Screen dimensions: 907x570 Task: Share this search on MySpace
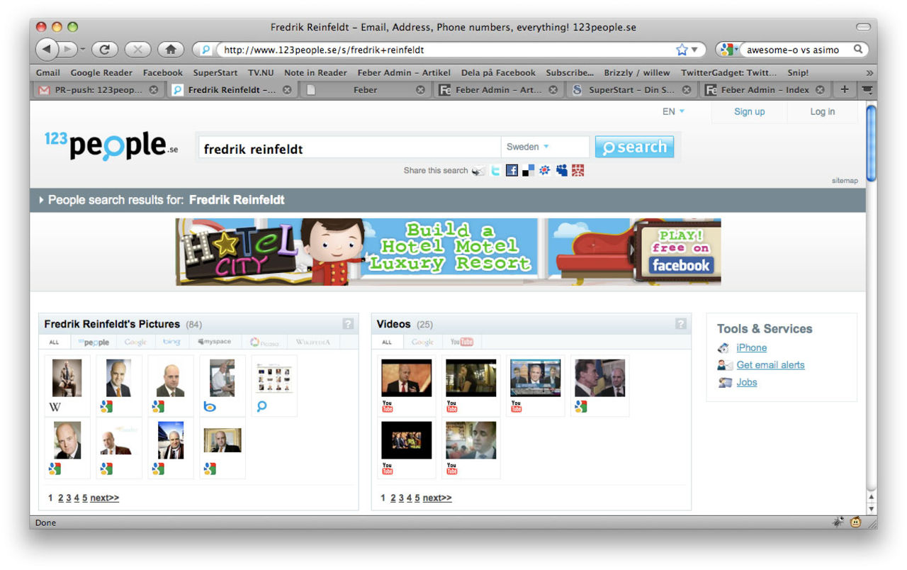click(561, 171)
